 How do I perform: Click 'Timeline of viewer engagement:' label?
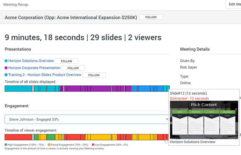coord(31,131)
